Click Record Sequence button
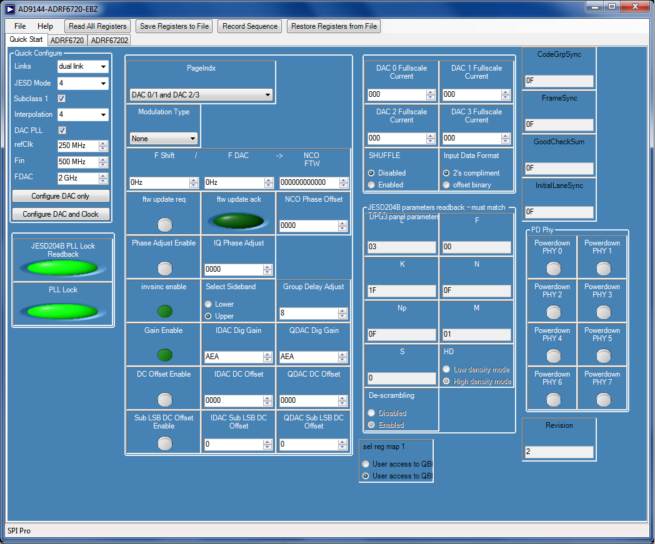The height and width of the screenshot is (544, 655). click(250, 26)
